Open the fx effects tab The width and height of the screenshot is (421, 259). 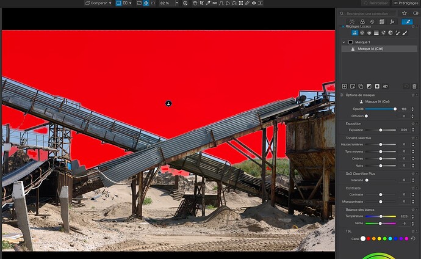point(392,22)
